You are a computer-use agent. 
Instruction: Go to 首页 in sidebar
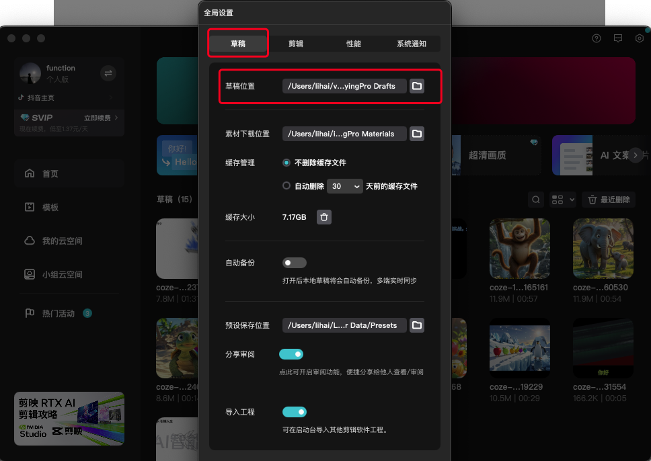tap(69, 173)
